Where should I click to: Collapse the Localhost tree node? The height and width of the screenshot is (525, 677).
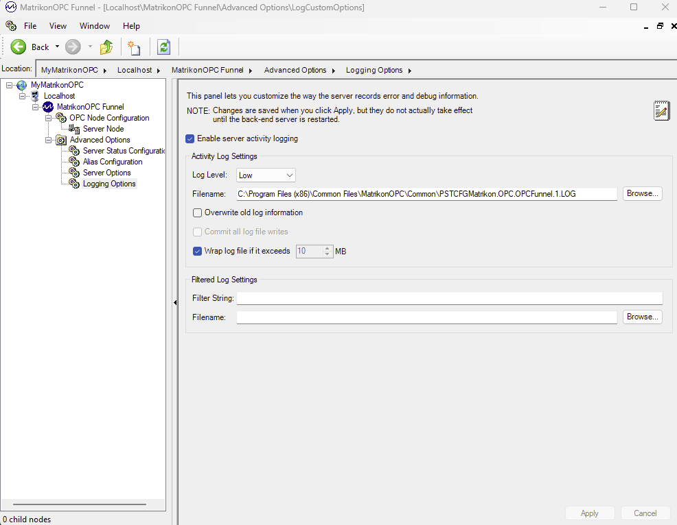coord(22,96)
